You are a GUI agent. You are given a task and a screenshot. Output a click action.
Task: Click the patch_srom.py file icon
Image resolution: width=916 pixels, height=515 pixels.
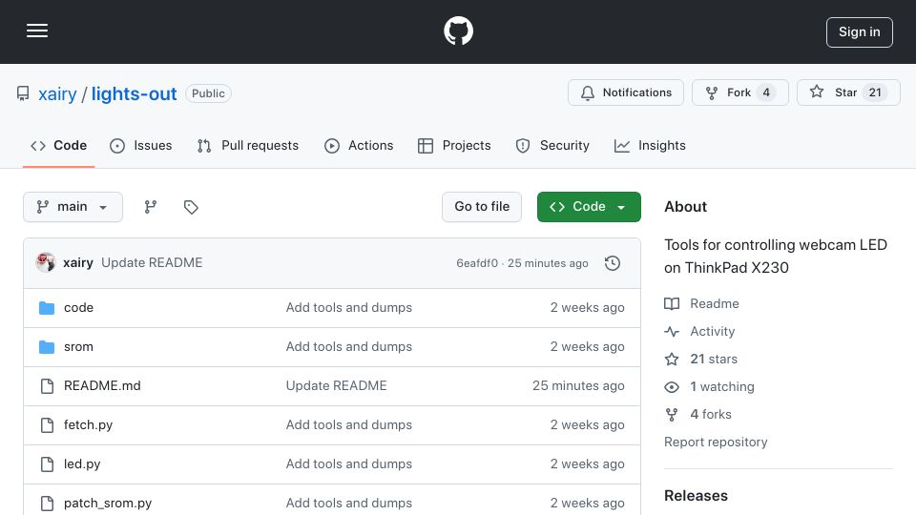pyautogui.click(x=47, y=504)
